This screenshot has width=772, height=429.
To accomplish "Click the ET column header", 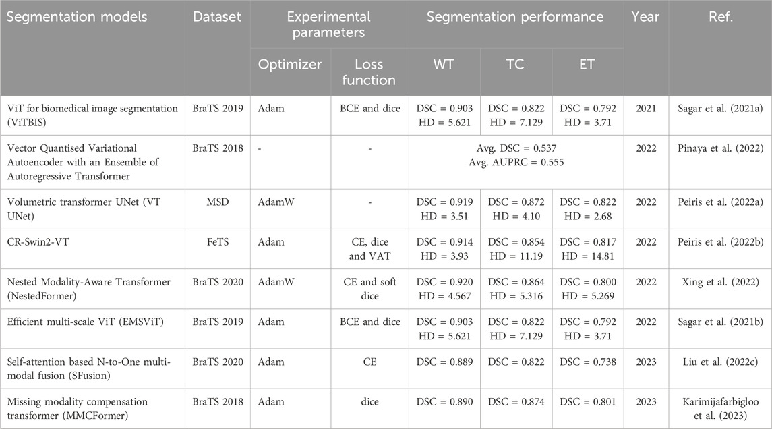I will point(587,65).
